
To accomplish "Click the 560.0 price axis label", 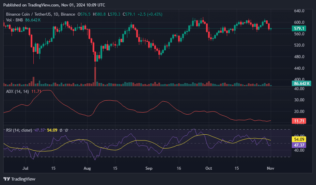I will click(299, 34).
